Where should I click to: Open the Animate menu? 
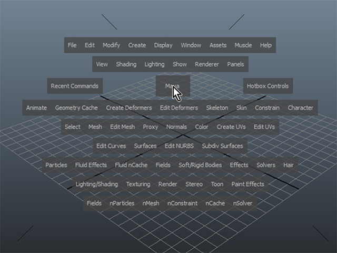36,108
